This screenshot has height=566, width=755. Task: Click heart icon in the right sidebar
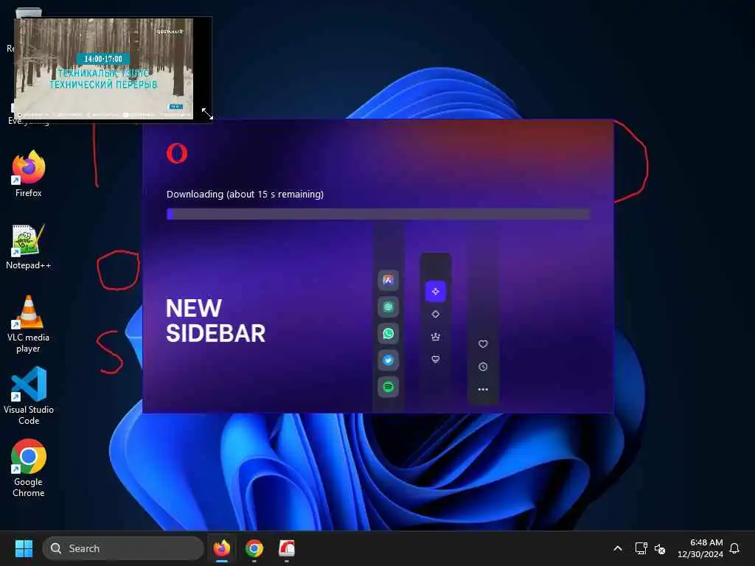pos(483,343)
